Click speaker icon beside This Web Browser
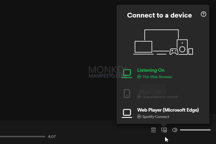 tap(139, 77)
